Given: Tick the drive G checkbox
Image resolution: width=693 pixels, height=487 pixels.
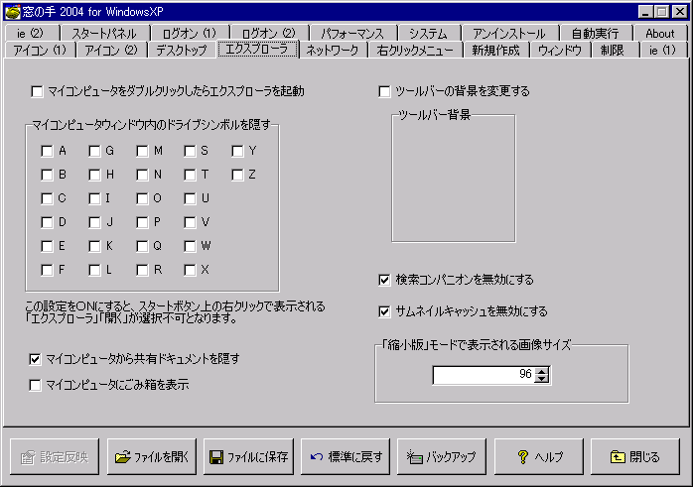Looking at the screenshot, I should pyautogui.click(x=94, y=151).
